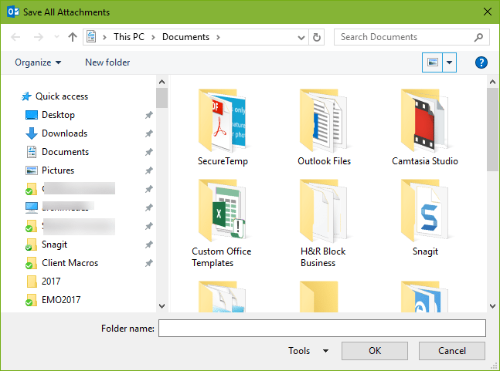The image size is (500, 371).
Task: Click the Refresh address bar icon
Action: click(x=317, y=37)
